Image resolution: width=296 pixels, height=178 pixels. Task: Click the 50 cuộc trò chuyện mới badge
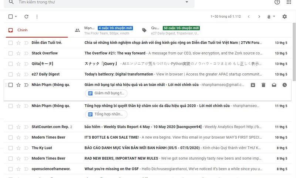click(x=181, y=28)
